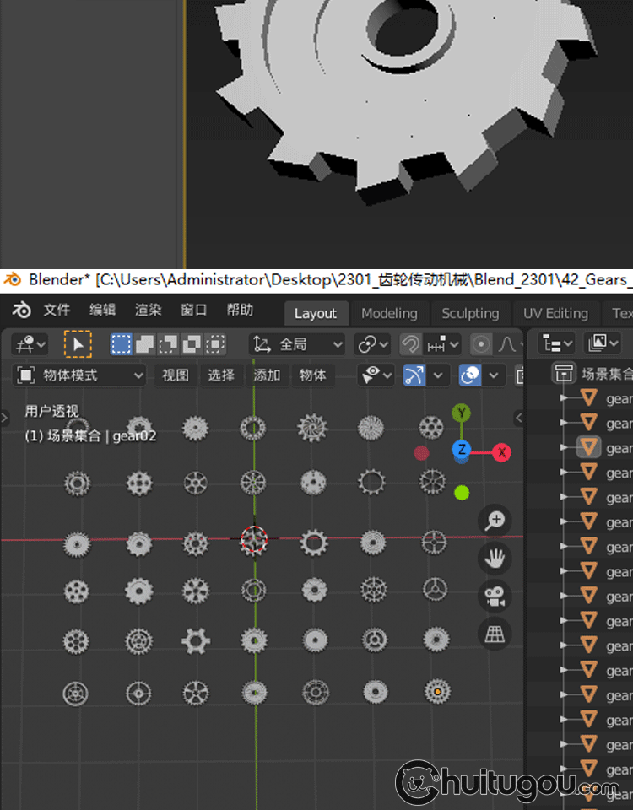Viewport: 633px width, 810px height.
Task: Click the 视图 button in viewport header
Action: click(176, 375)
